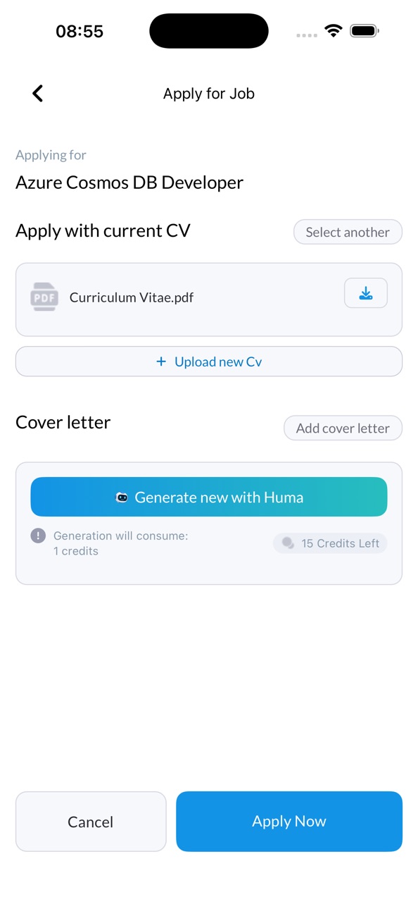The image size is (418, 909).
Task: Click Select another CV button
Action: (x=348, y=232)
